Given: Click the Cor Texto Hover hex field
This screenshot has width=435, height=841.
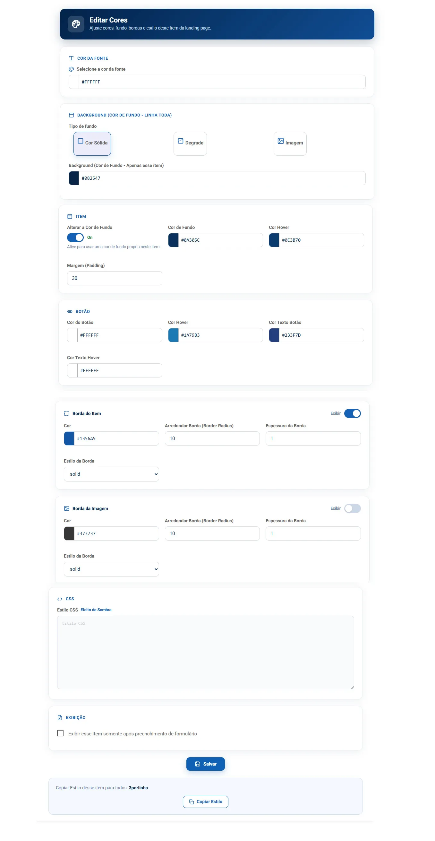Looking at the screenshot, I should 120,371.
